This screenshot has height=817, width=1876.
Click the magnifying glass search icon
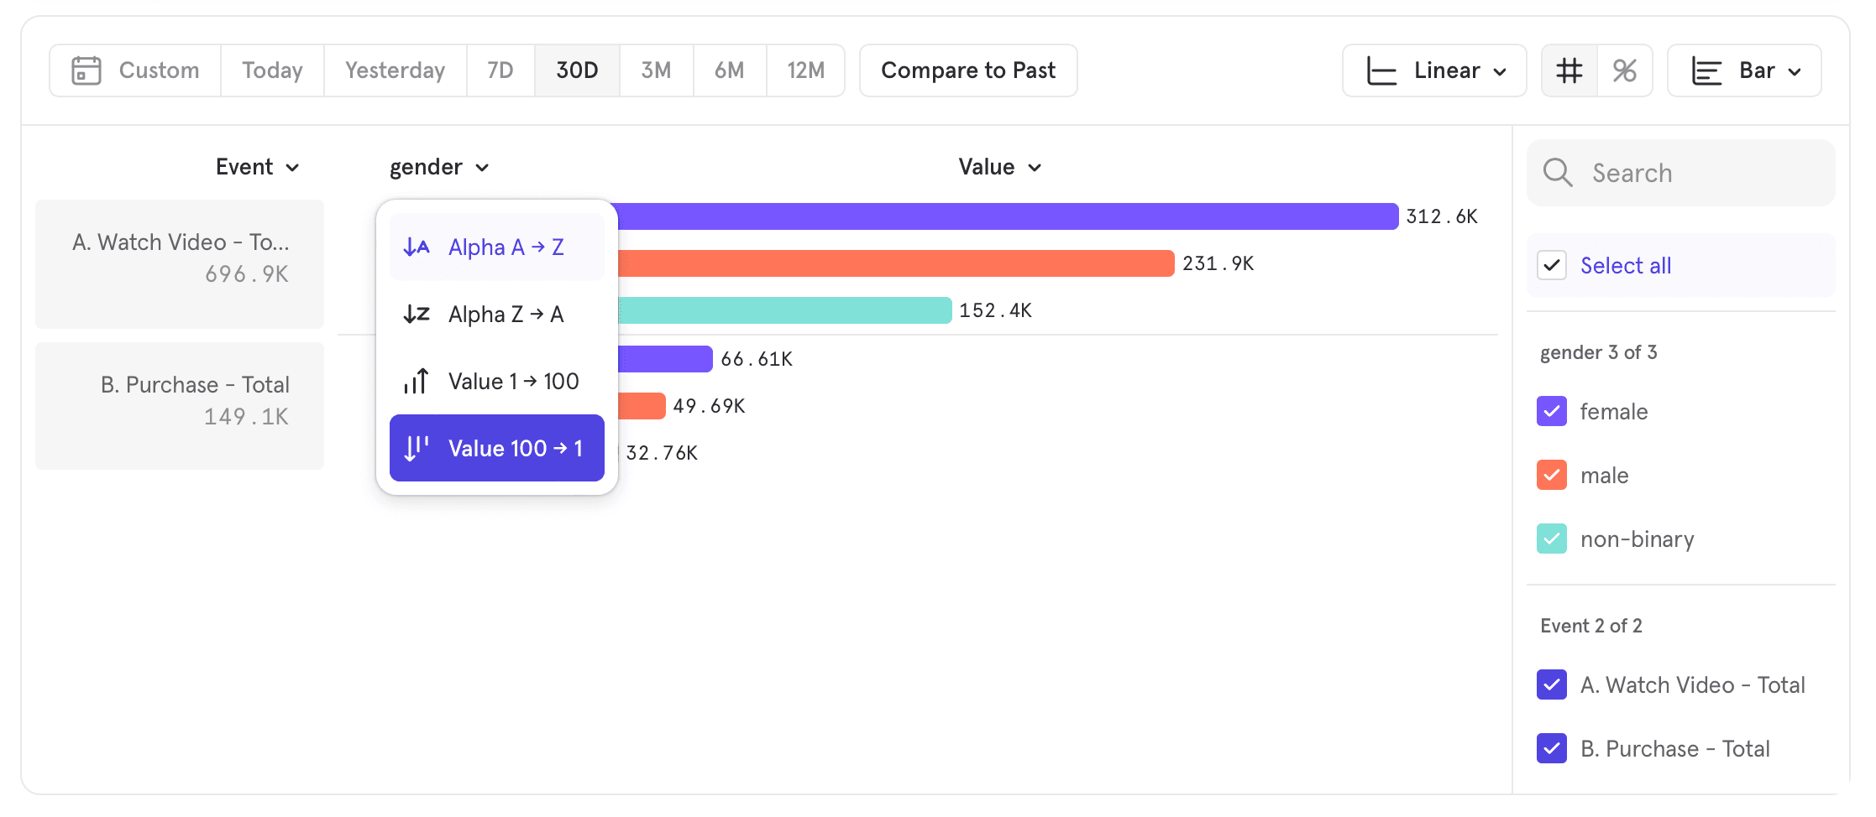[1558, 173]
